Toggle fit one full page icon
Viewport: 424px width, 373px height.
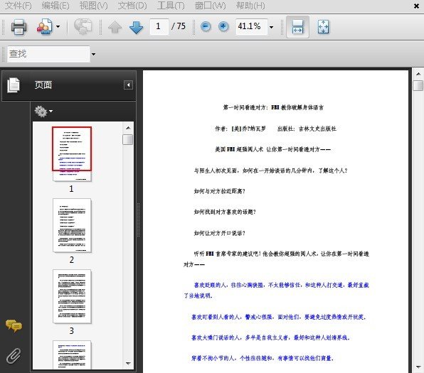(x=324, y=27)
